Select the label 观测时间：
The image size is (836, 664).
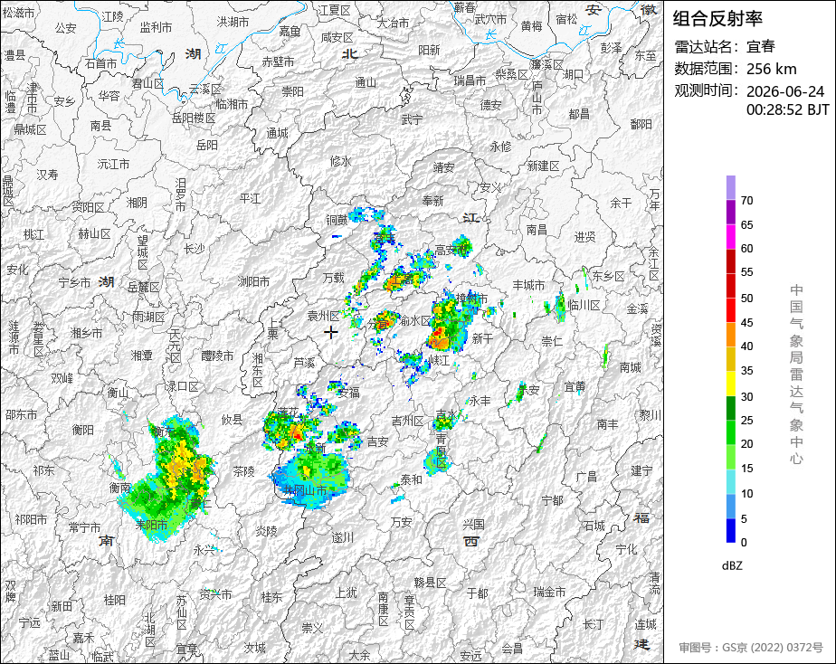coord(708,90)
